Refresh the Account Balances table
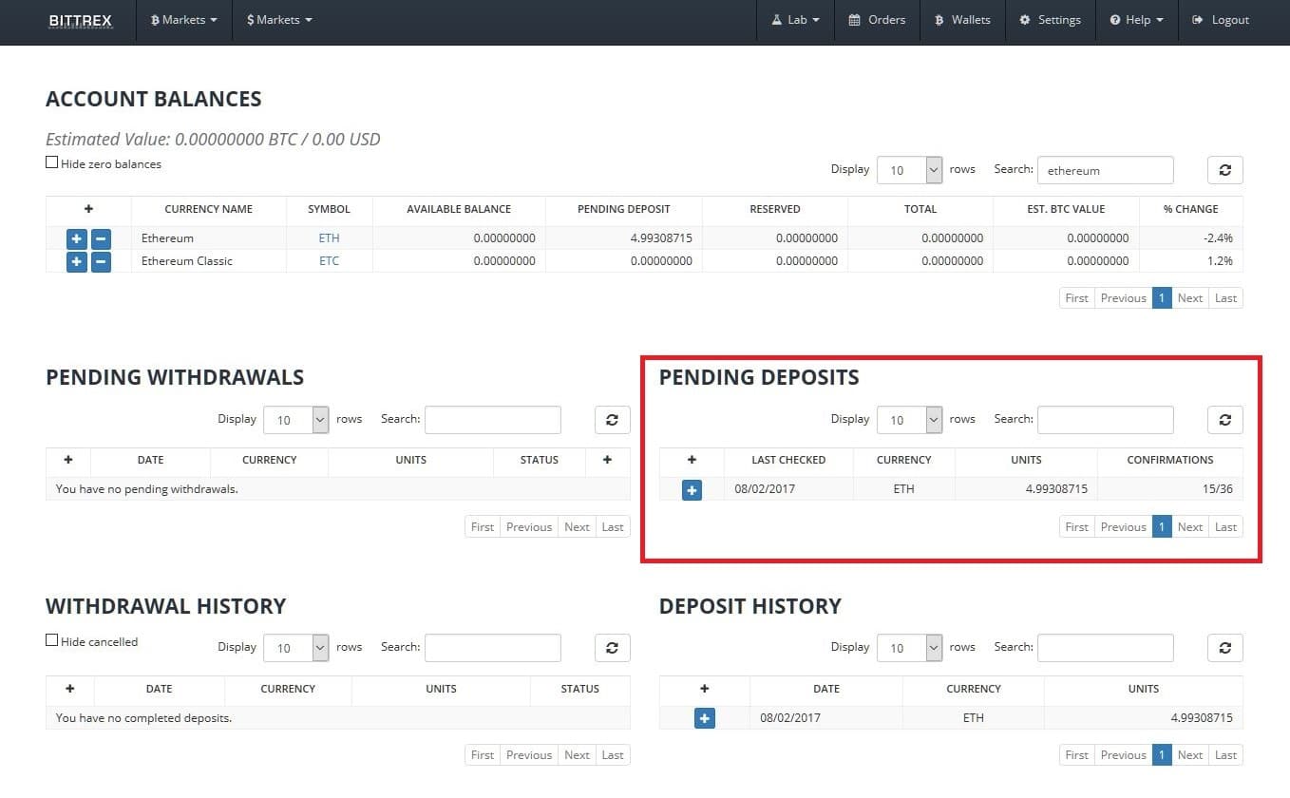The width and height of the screenshot is (1290, 798). tap(1224, 169)
